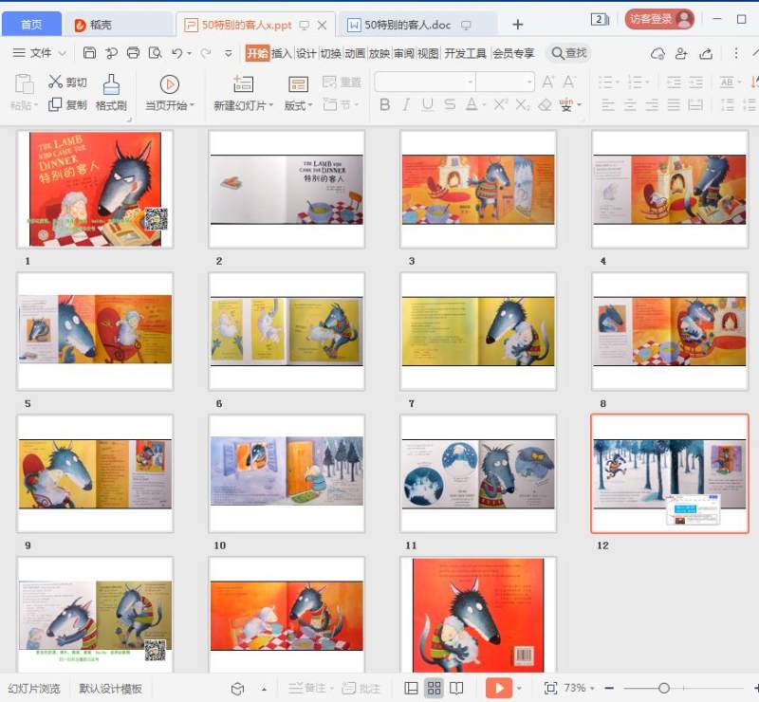Toggle Bold formatting
Image resolution: width=759 pixels, height=702 pixels.
385,104
